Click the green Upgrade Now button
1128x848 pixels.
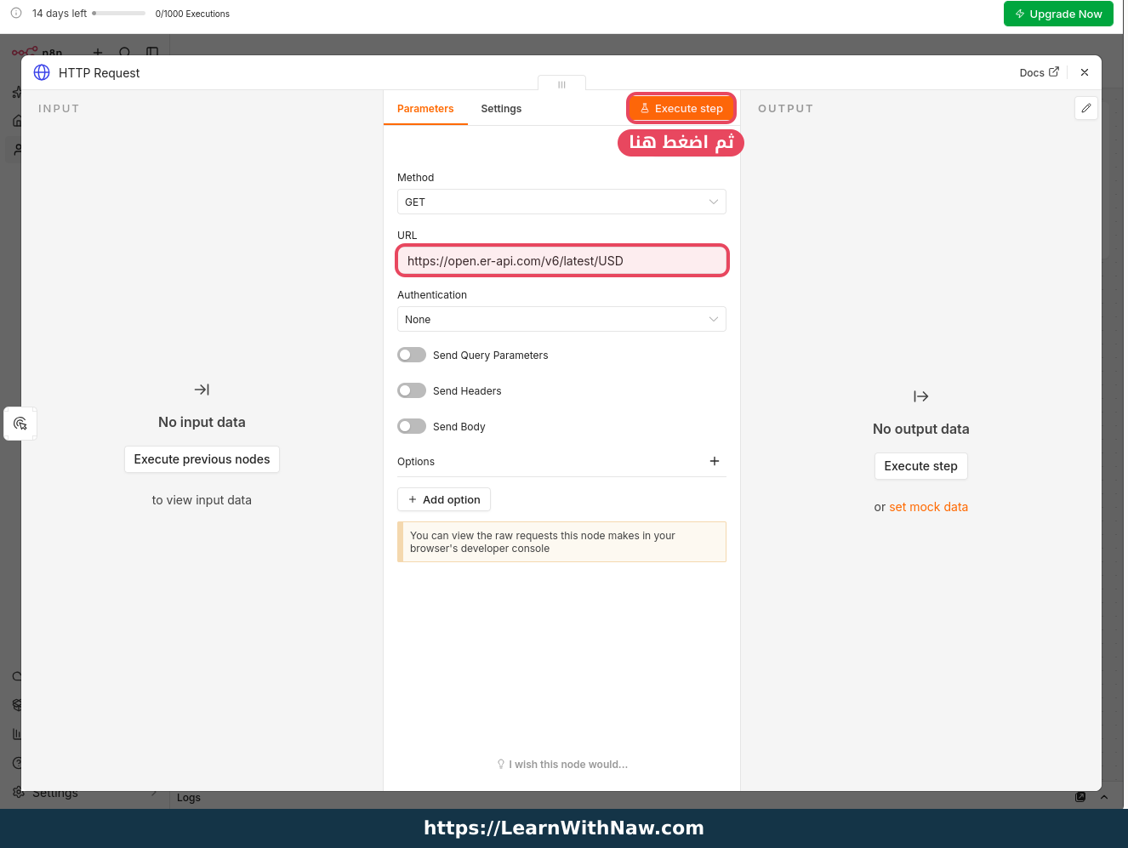tap(1058, 14)
